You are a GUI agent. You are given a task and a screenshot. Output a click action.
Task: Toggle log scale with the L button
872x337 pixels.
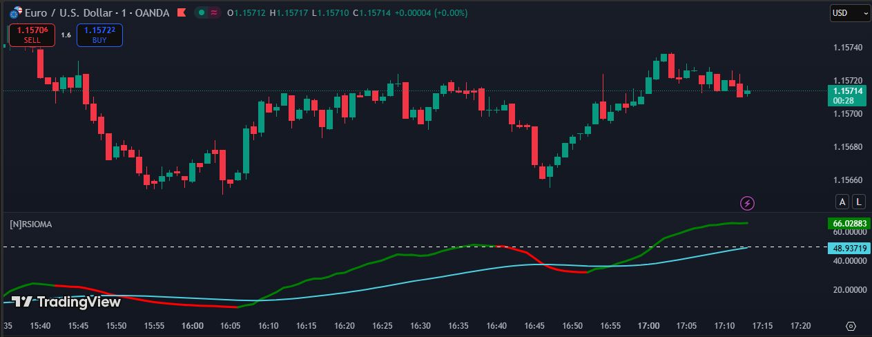point(858,202)
